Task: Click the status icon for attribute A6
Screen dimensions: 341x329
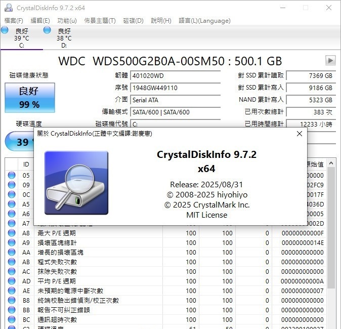Action: (x=12, y=214)
